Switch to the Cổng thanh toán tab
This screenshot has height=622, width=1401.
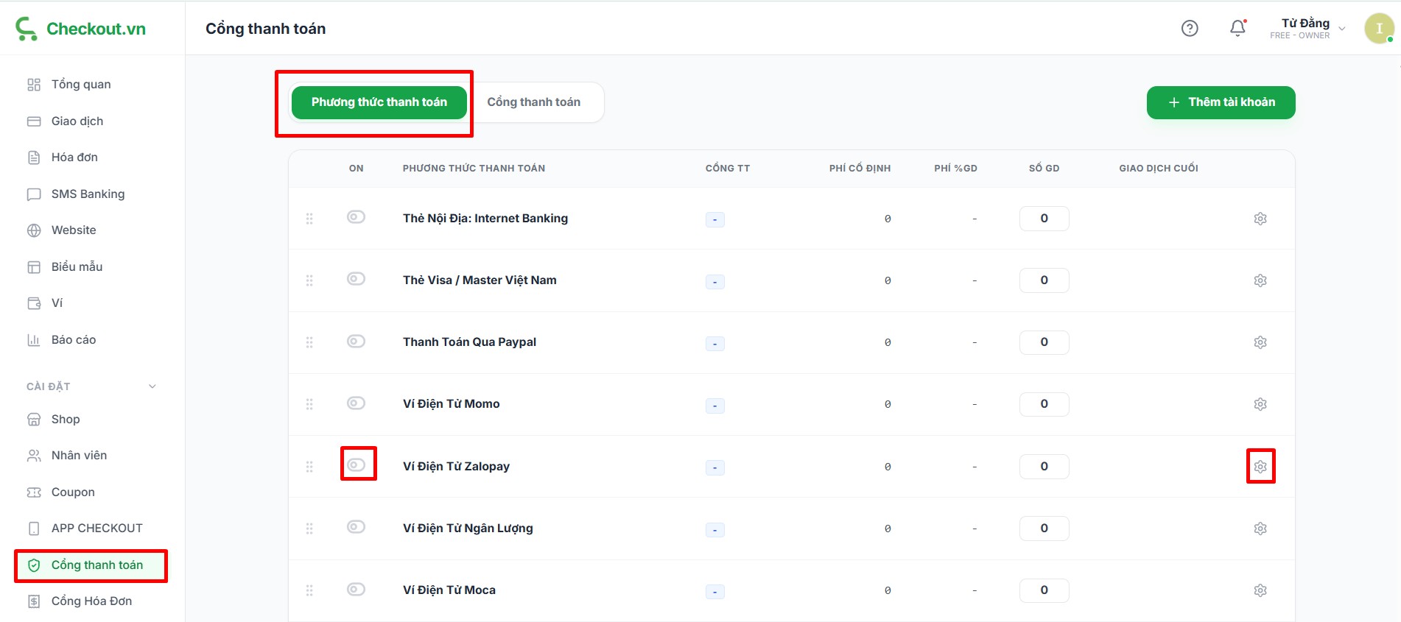[x=533, y=102]
